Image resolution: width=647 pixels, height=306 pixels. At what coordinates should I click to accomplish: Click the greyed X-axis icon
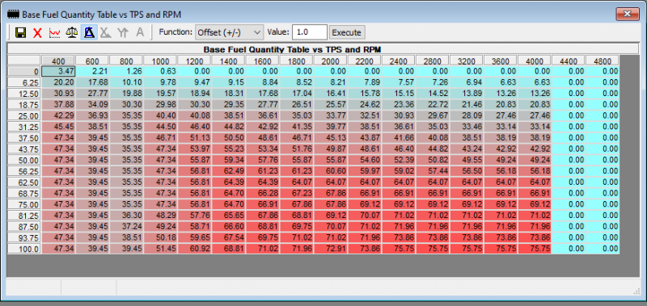(106, 32)
